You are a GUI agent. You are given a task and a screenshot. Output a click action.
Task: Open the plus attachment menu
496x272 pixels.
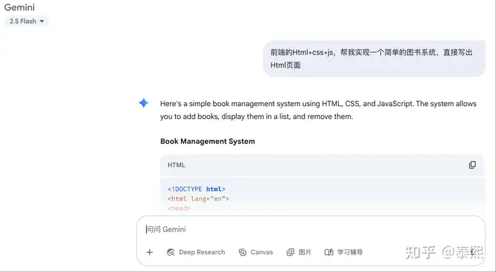click(149, 252)
